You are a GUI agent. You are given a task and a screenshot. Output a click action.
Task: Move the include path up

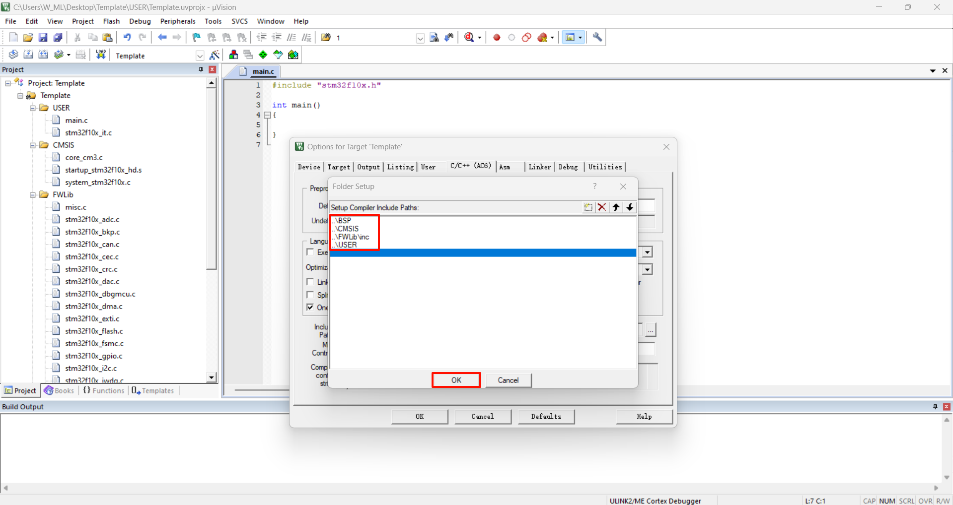(616, 207)
